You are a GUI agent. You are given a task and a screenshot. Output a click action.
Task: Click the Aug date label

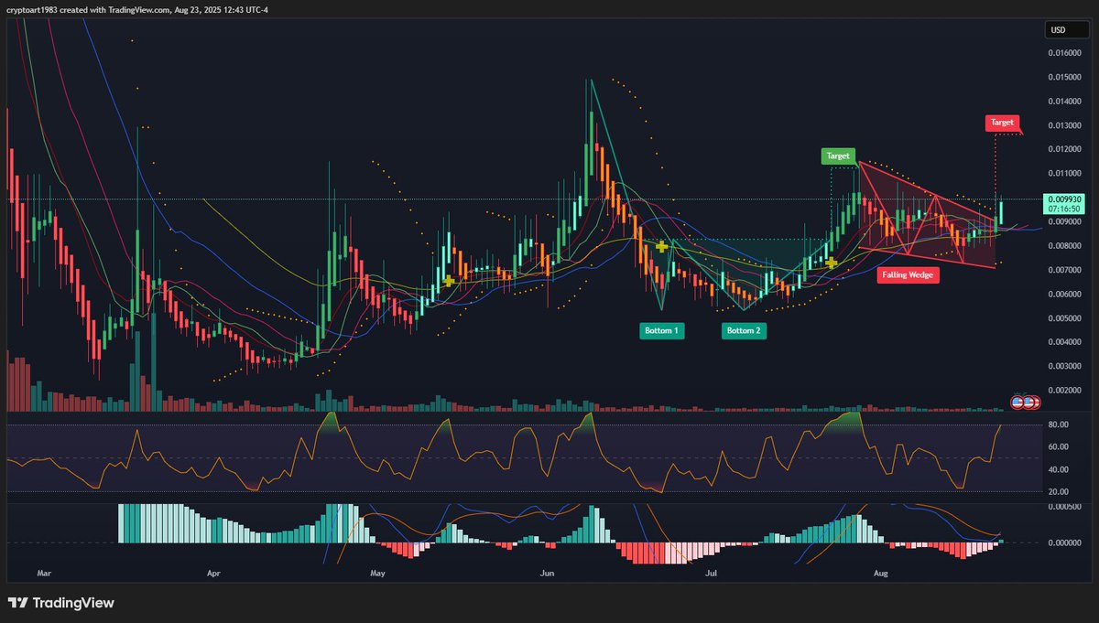click(881, 574)
